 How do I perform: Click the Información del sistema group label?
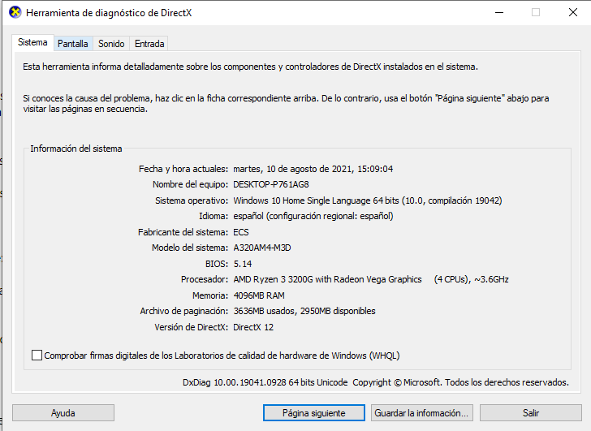click(76, 149)
